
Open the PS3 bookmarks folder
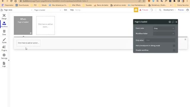tap(34, 5)
